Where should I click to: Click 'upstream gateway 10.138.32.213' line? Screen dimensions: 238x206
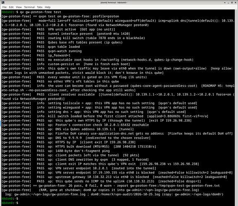(x=114, y=177)
